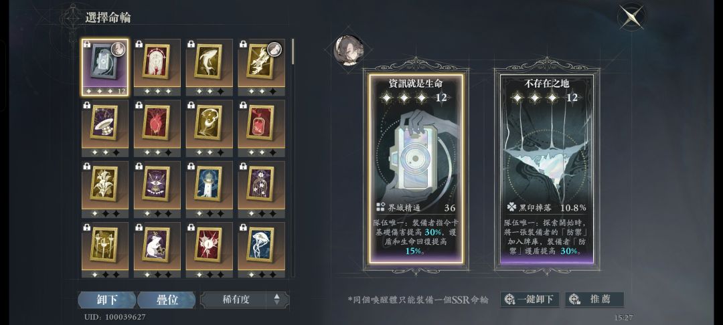The width and height of the screenshot is (723, 325).
Task: Select the lighthouse card icon
Action: point(209,185)
